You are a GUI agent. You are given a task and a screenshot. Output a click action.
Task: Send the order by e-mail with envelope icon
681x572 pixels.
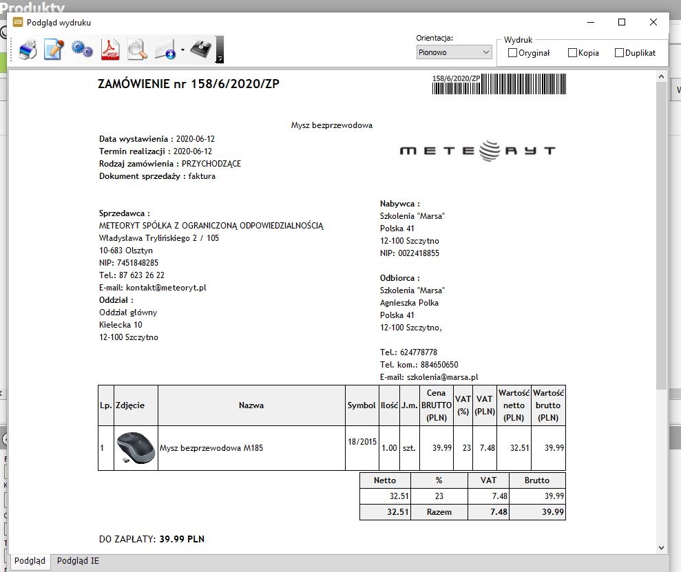coord(165,50)
